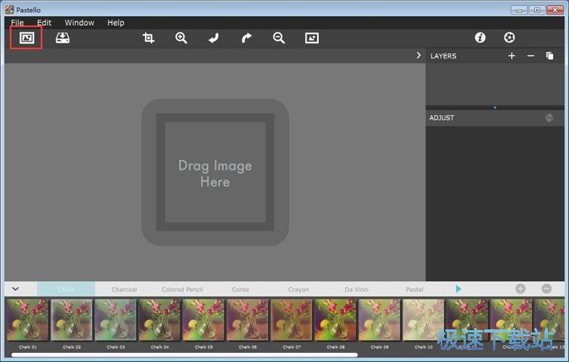Click the help lifebuoy icon

[509, 38]
